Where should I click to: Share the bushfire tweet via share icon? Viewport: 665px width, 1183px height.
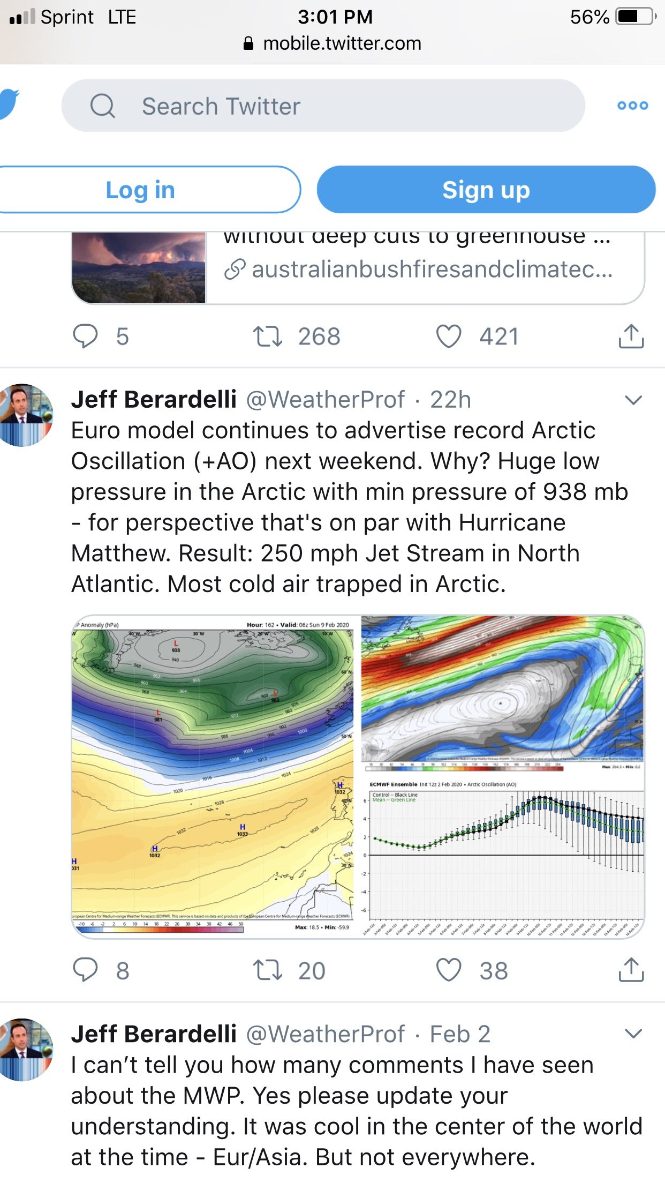631,336
